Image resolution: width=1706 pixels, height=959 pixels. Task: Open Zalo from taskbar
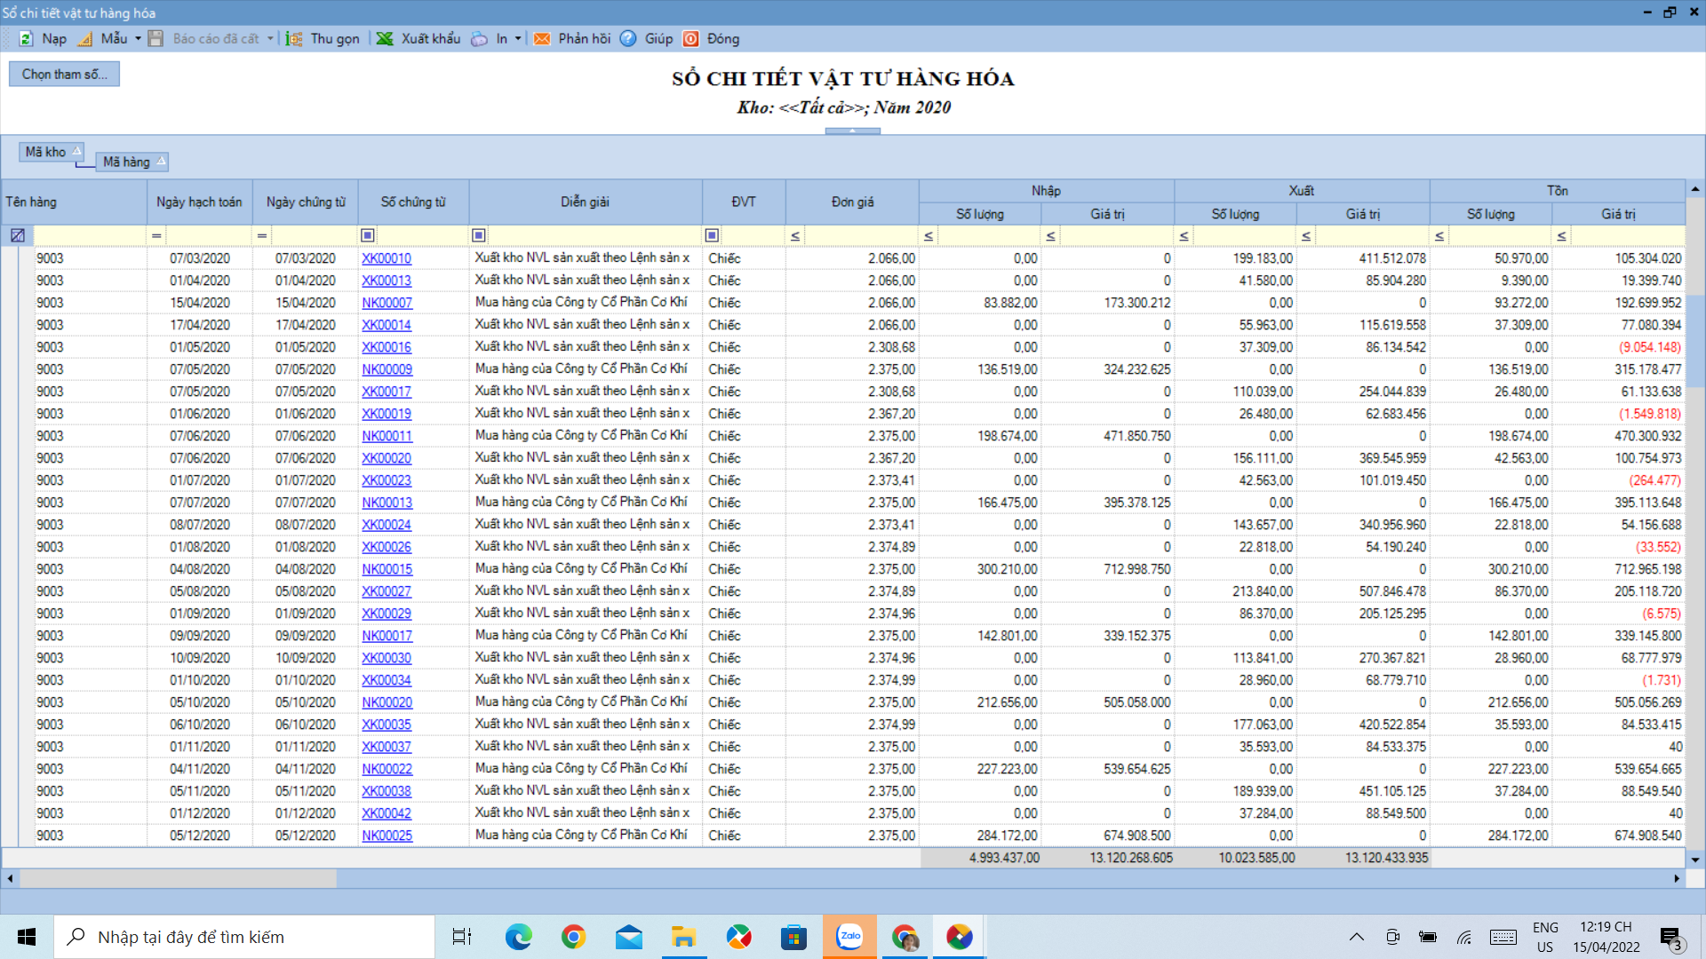pos(849,937)
